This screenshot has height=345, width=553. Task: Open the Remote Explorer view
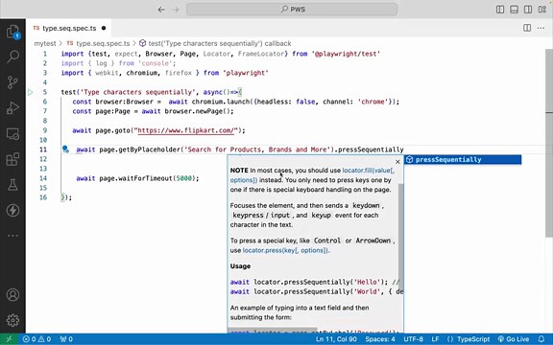(x=12, y=134)
